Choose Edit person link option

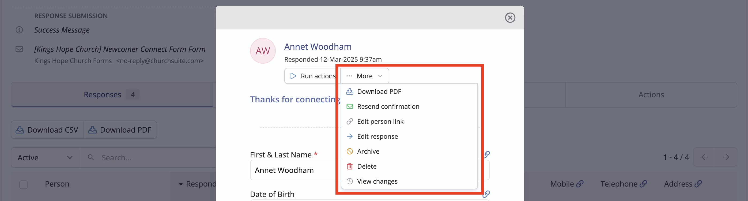click(409, 122)
